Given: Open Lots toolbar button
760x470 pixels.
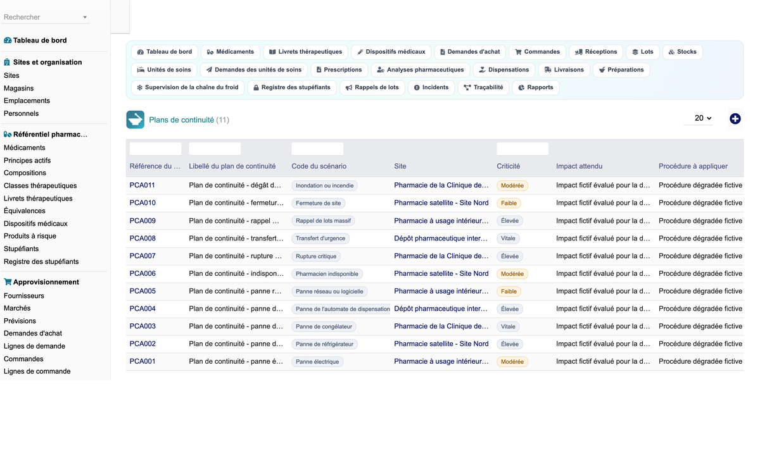Looking at the screenshot, I should click(x=643, y=52).
